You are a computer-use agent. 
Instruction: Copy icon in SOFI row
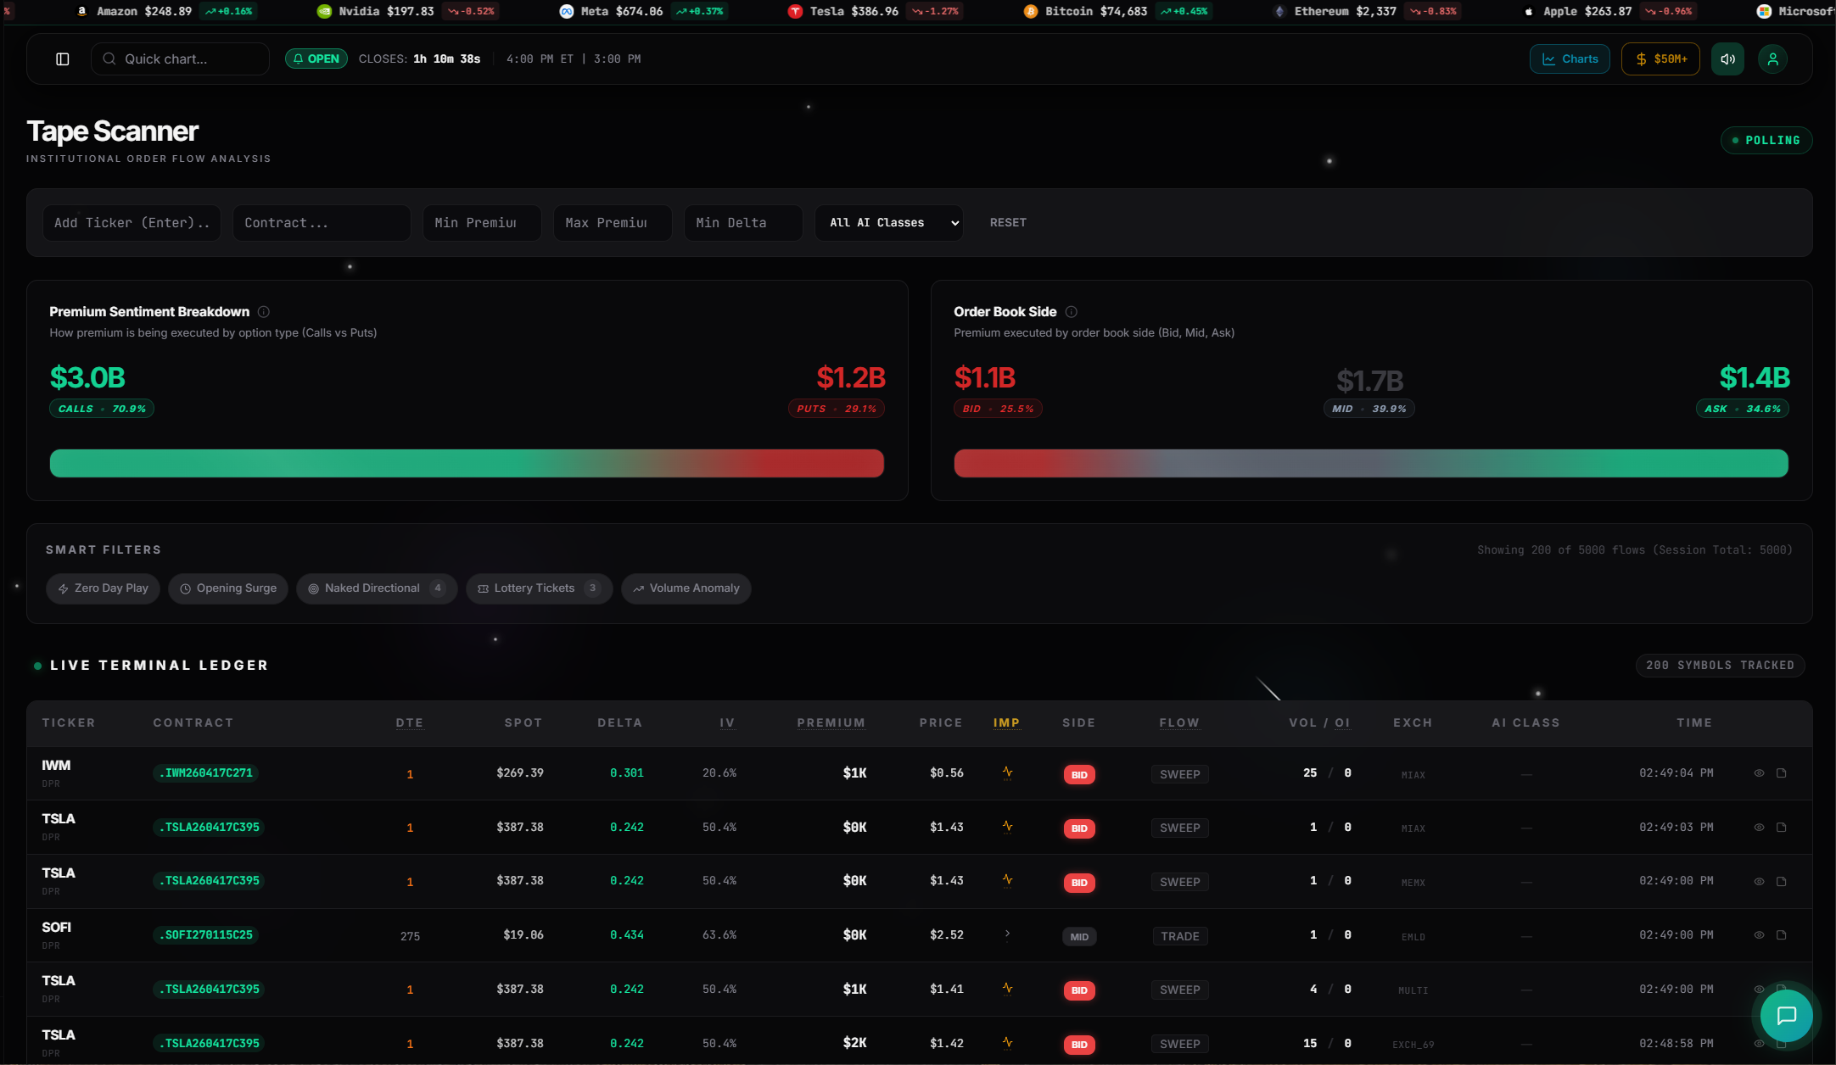pyautogui.click(x=1781, y=934)
